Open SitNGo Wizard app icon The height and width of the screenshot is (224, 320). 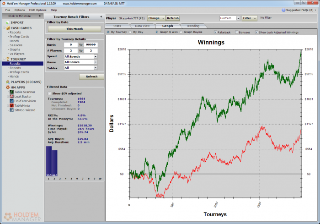(11, 110)
